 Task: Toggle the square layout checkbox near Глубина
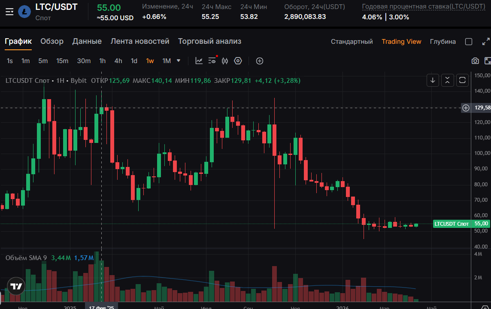click(x=469, y=42)
